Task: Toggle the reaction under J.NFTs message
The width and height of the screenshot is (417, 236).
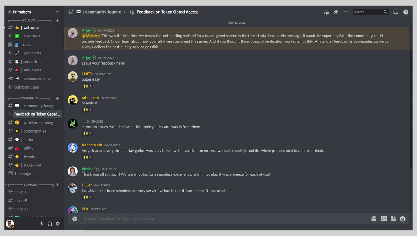Action: (87, 86)
